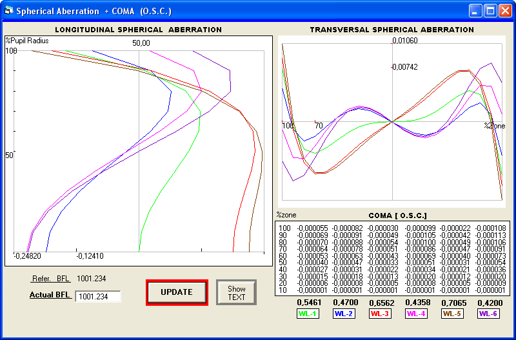Click the %zone label above coma table
The width and height of the screenshot is (516, 340).
point(286,215)
